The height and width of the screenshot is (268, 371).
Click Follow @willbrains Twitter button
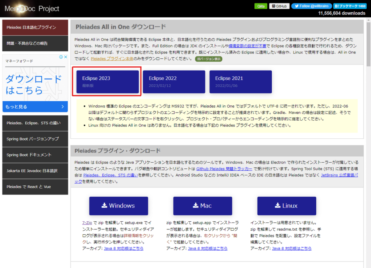point(311,6)
